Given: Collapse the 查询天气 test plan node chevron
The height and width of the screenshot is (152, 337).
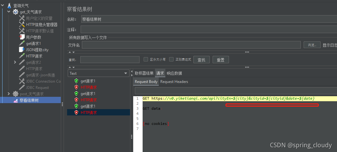Looking at the screenshot, I should 3,6.
